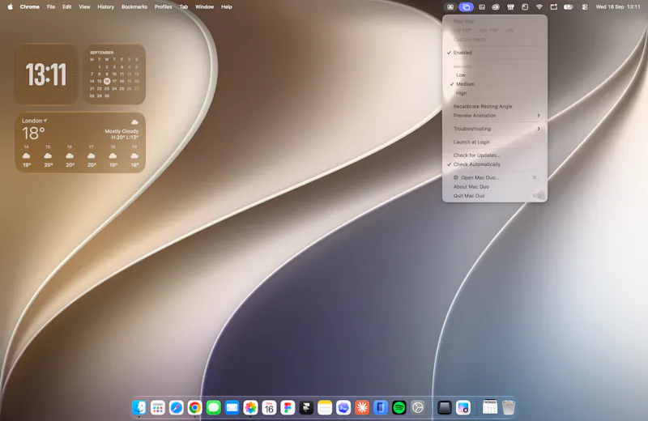Image resolution: width=648 pixels, height=421 pixels.
Task: Select About Mac Duo
Action: tap(495, 186)
